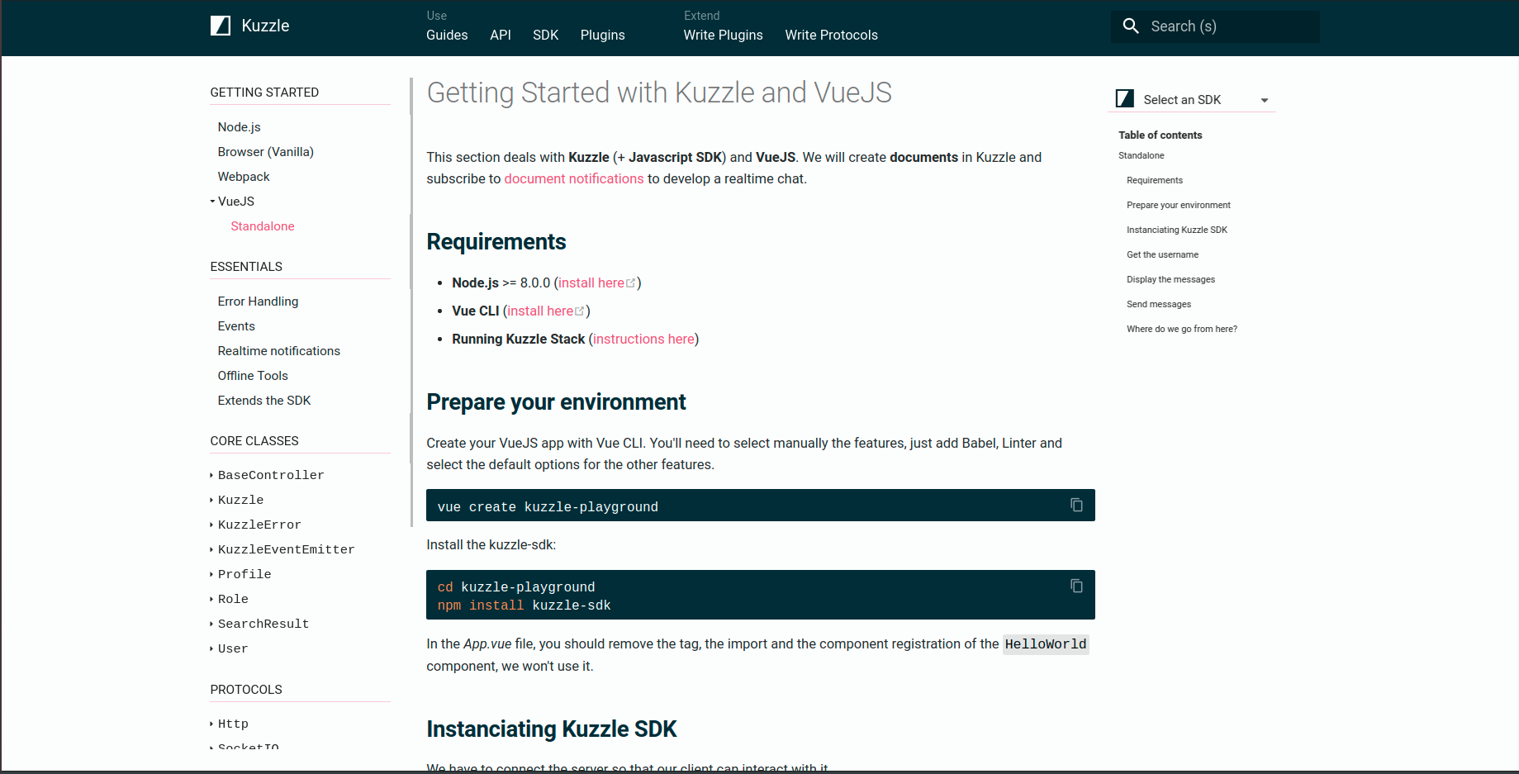Open the Write Protocols menu item
The image size is (1519, 774).
pos(832,35)
